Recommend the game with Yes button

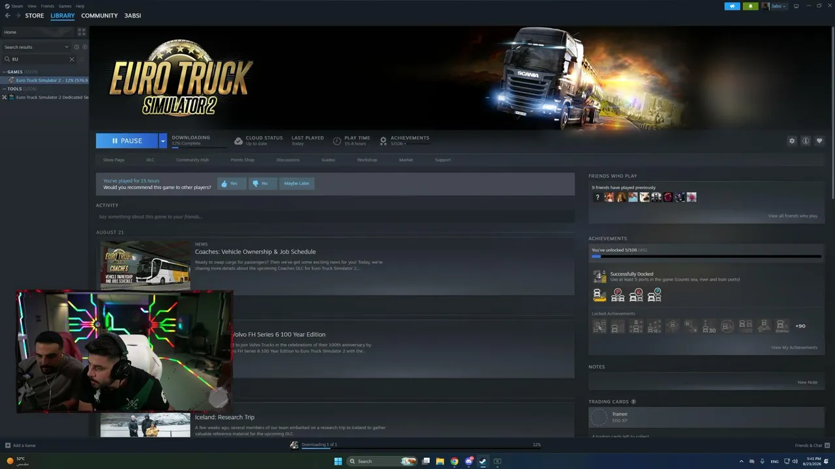232,184
